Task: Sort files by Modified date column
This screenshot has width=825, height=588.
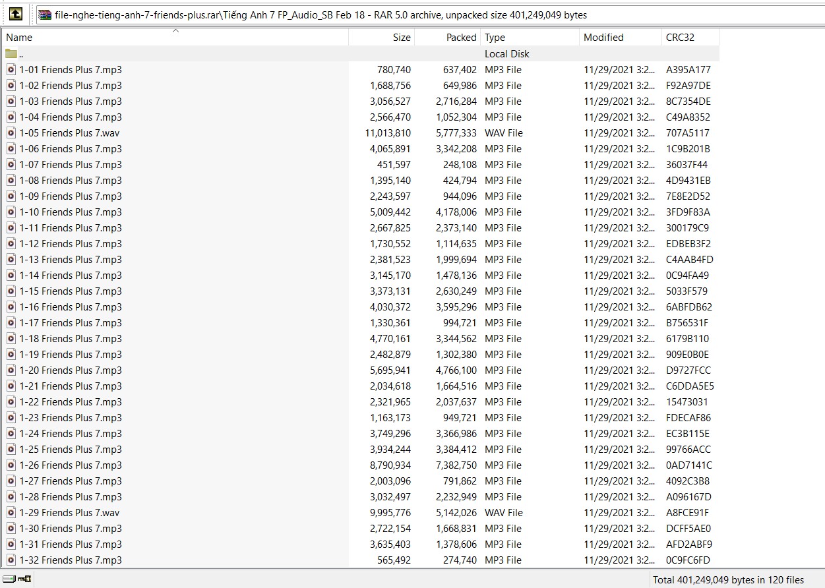Action: click(620, 38)
